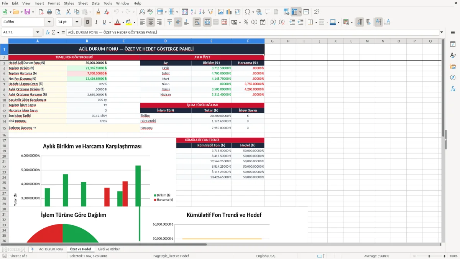
Task: Open Font Name dropdown list
Action: (49, 22)
